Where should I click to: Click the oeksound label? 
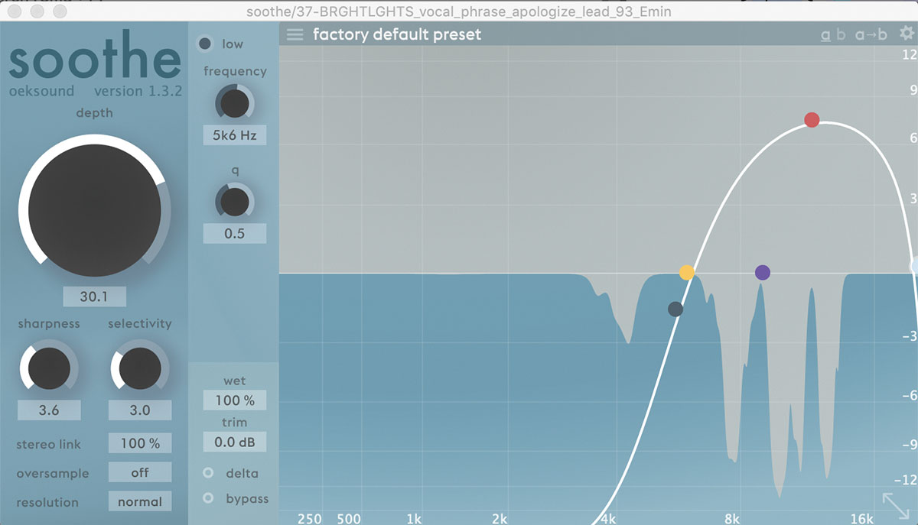coord(42,91)
